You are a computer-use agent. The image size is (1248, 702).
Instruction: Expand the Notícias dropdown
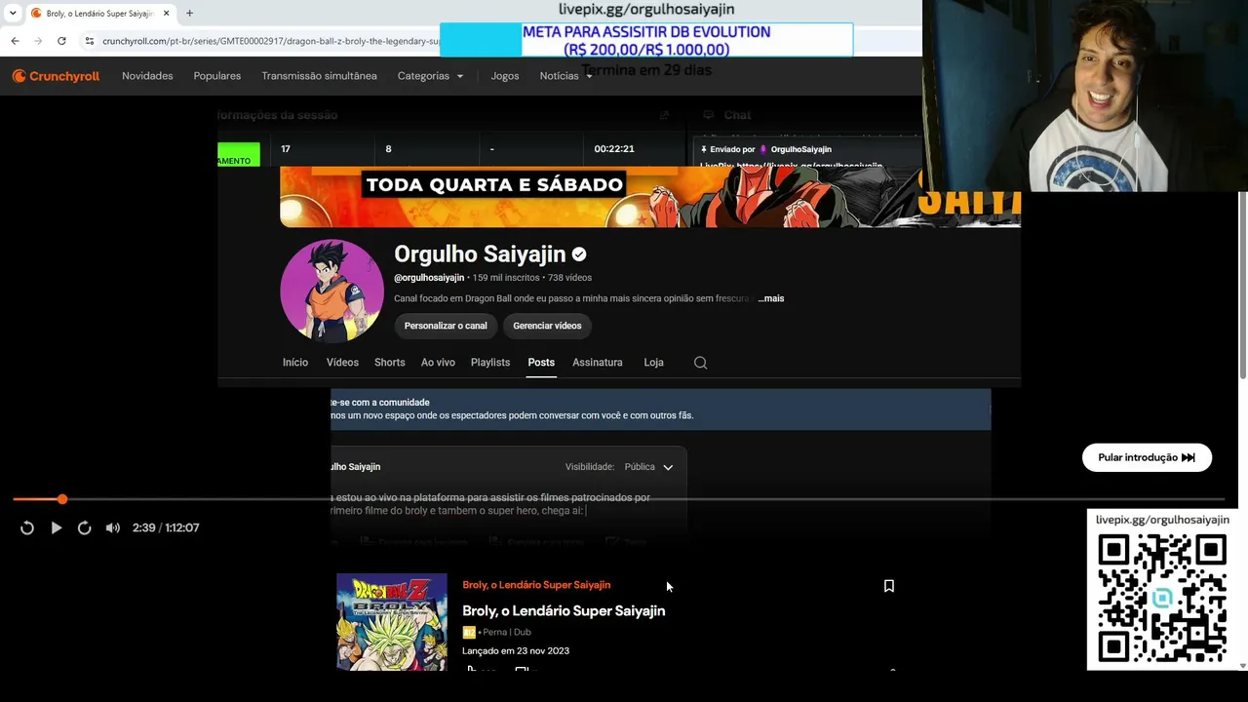(x=565, y=76)
